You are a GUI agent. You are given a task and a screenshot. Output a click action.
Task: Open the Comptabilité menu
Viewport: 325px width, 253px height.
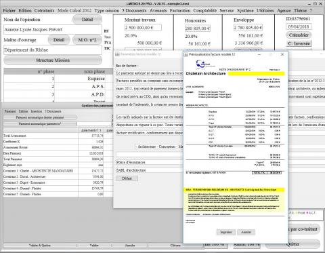pos(205,11)
